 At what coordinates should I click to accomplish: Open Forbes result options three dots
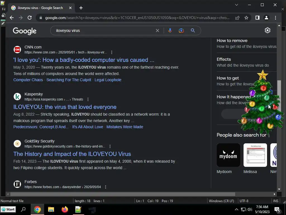click(x=105, y=187)
